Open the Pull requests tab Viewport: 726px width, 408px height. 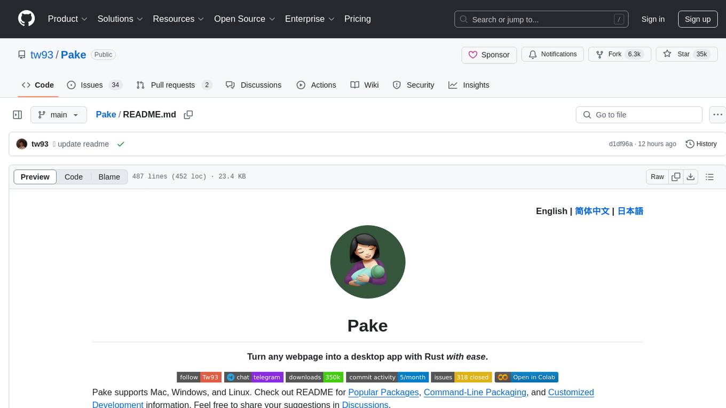pyautogui.click(x=174, y=85)
